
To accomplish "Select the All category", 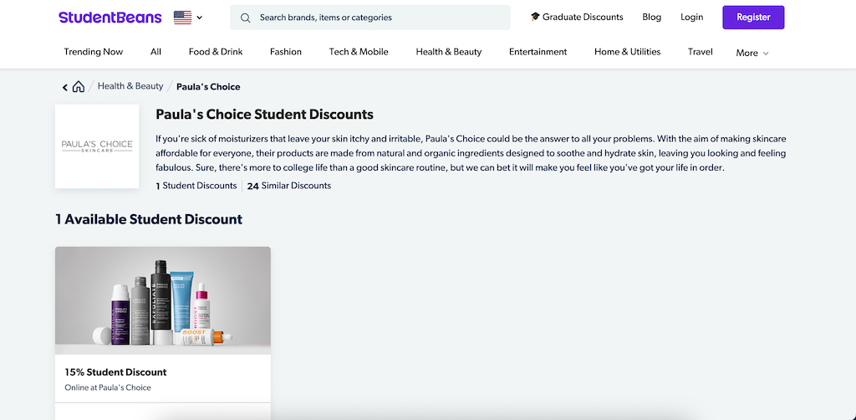I will tap(155, 52).
